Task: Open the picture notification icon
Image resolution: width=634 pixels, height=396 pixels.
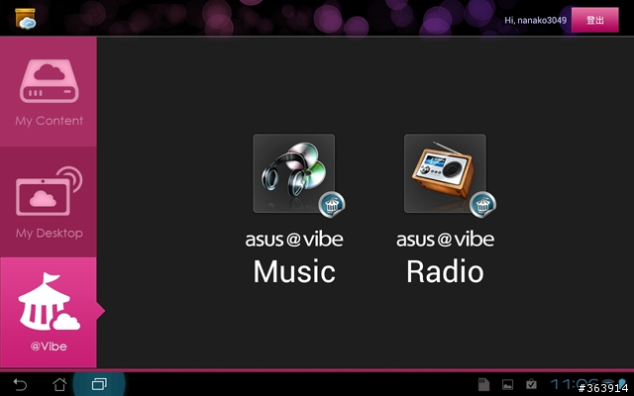Action: pyautogui.click(x=507, y=385)
